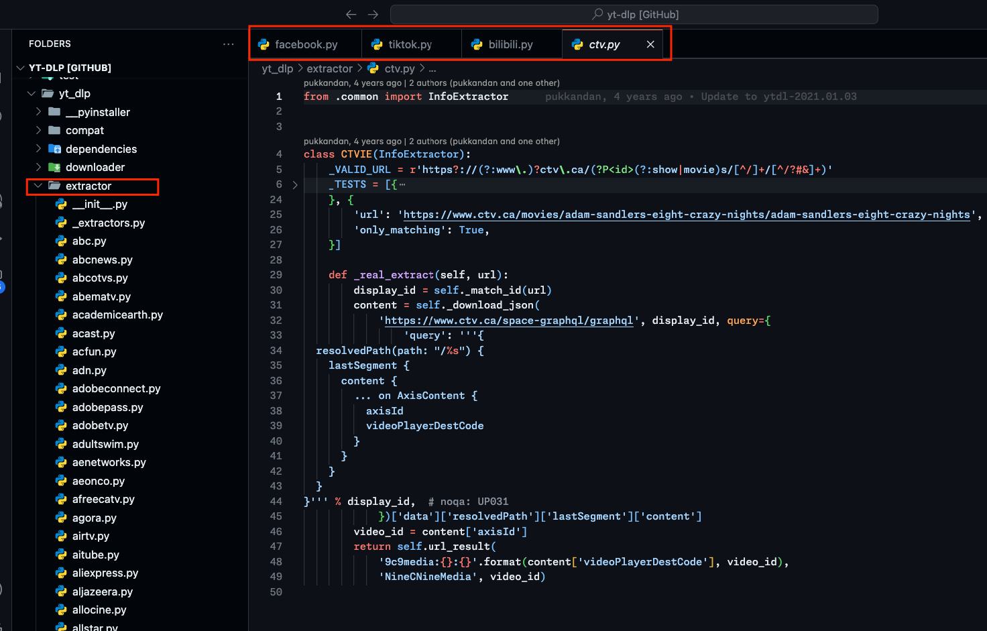Image resolution: width=987 pixels, height=631 pixels.
Task: Open the FOLDERS panel more actions menu
Action: click(x=229, y=44)
